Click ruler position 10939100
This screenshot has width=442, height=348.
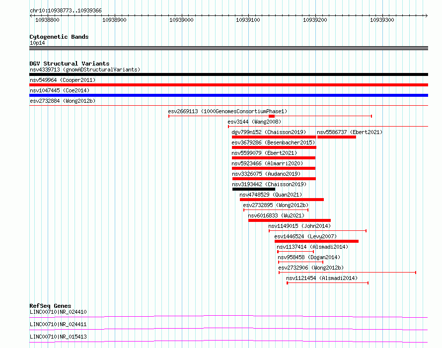[x=248, y=20]
